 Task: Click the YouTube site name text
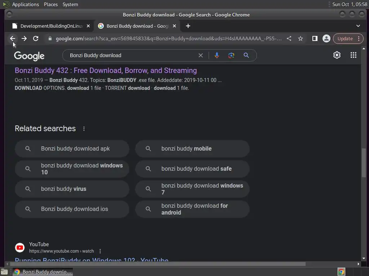click(x=39, y=244)
